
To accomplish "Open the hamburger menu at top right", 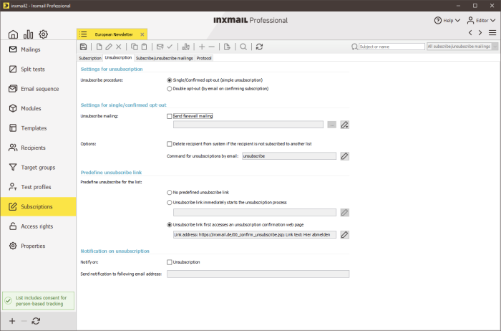I will [x=492, y=32].
